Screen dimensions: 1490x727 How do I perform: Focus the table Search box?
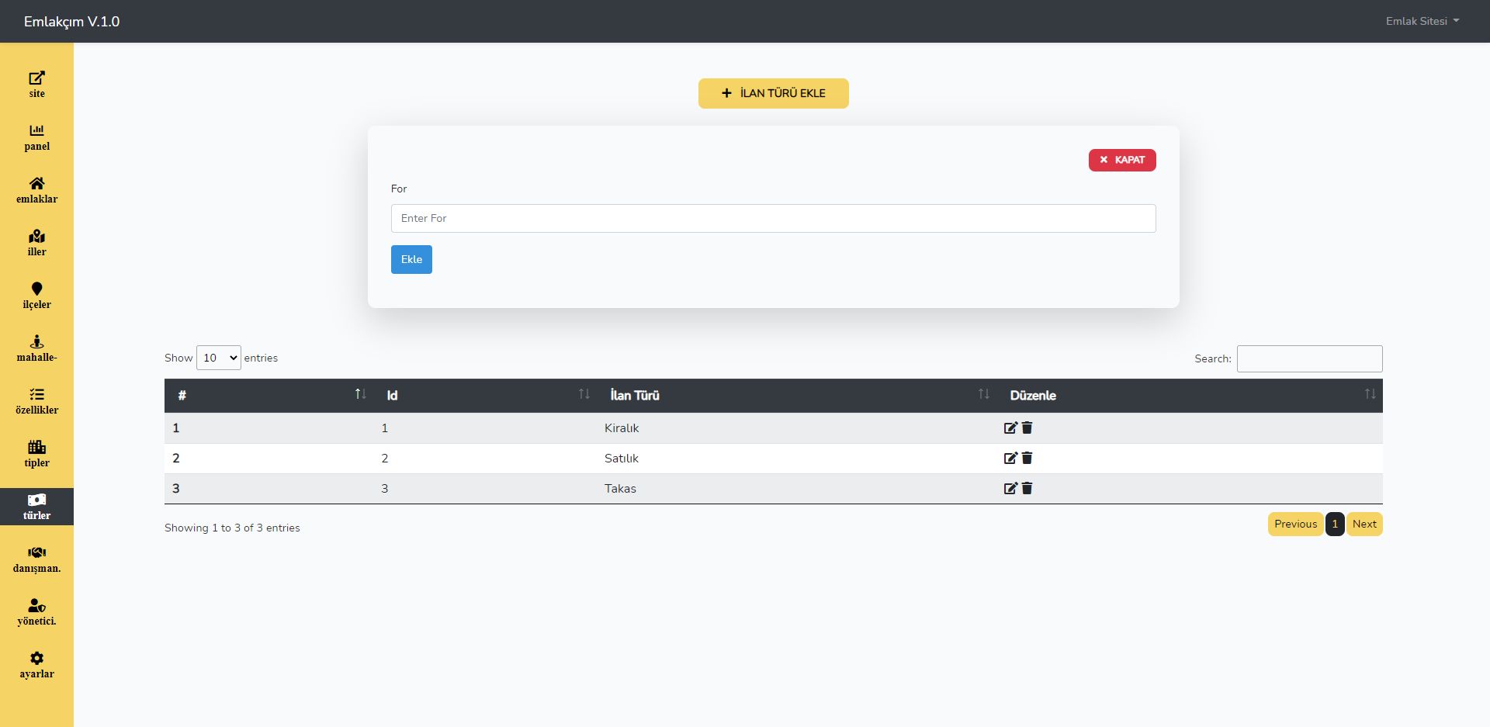pos(1309,358)
